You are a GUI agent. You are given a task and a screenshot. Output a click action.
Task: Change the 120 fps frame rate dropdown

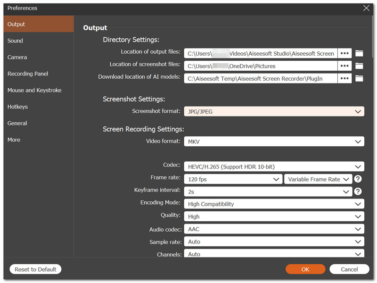click(x=233, y=179)
